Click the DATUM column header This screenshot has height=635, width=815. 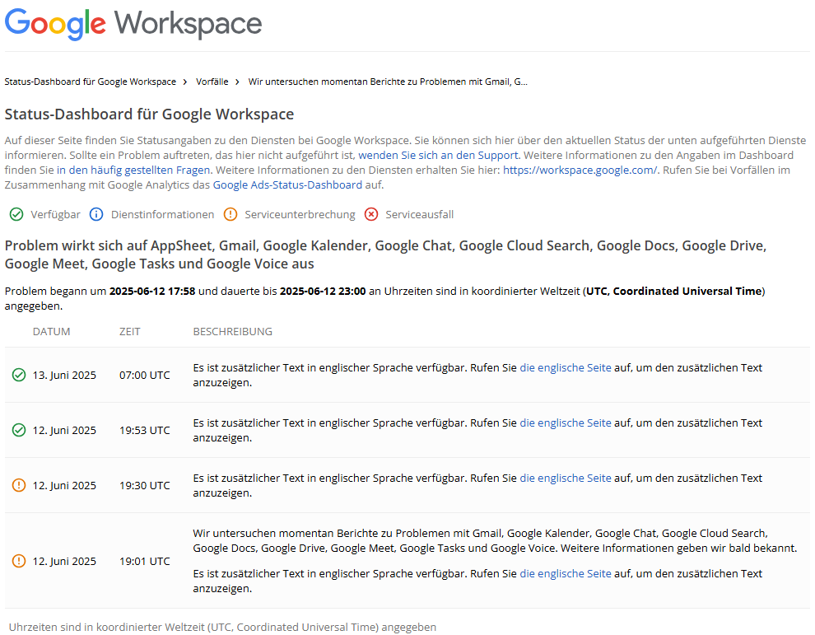click(52, 332)
